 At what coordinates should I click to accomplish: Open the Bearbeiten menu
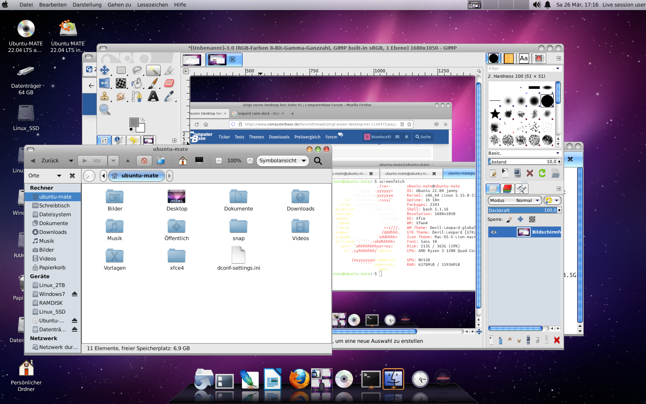[53, 5]
